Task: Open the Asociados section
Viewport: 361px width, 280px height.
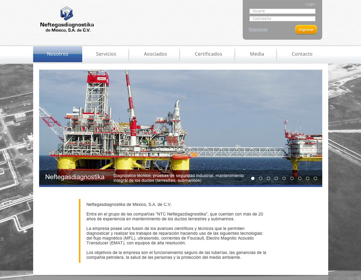Action: (x=155, y=54)
